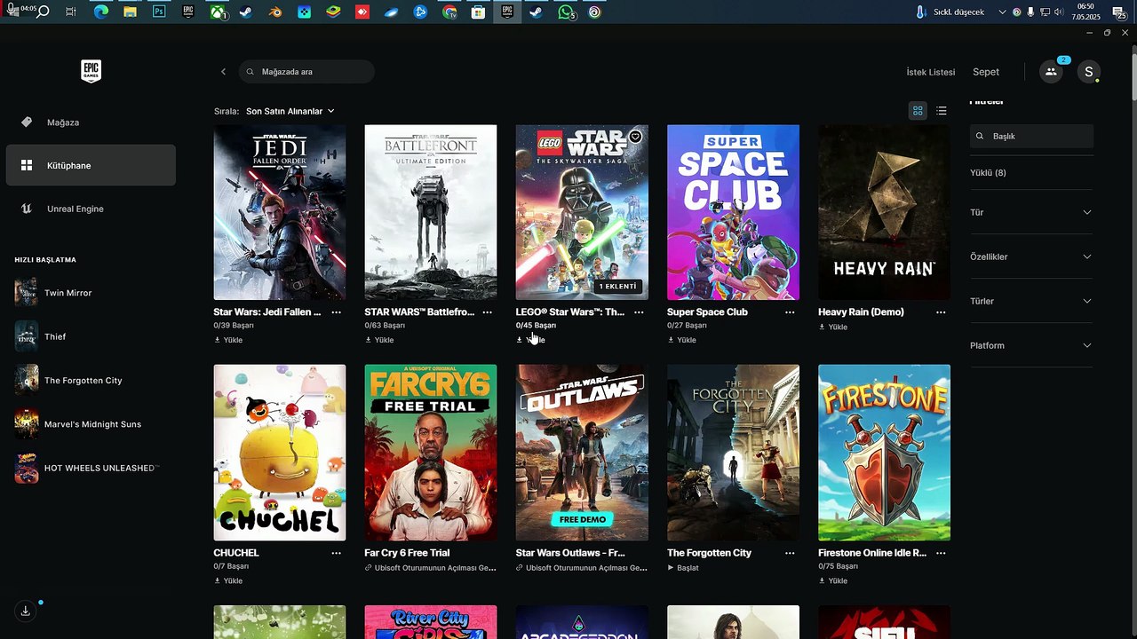Click the Epic Games logo
The width and height of the screenshot is (1137, 639).
coord(91,71)
